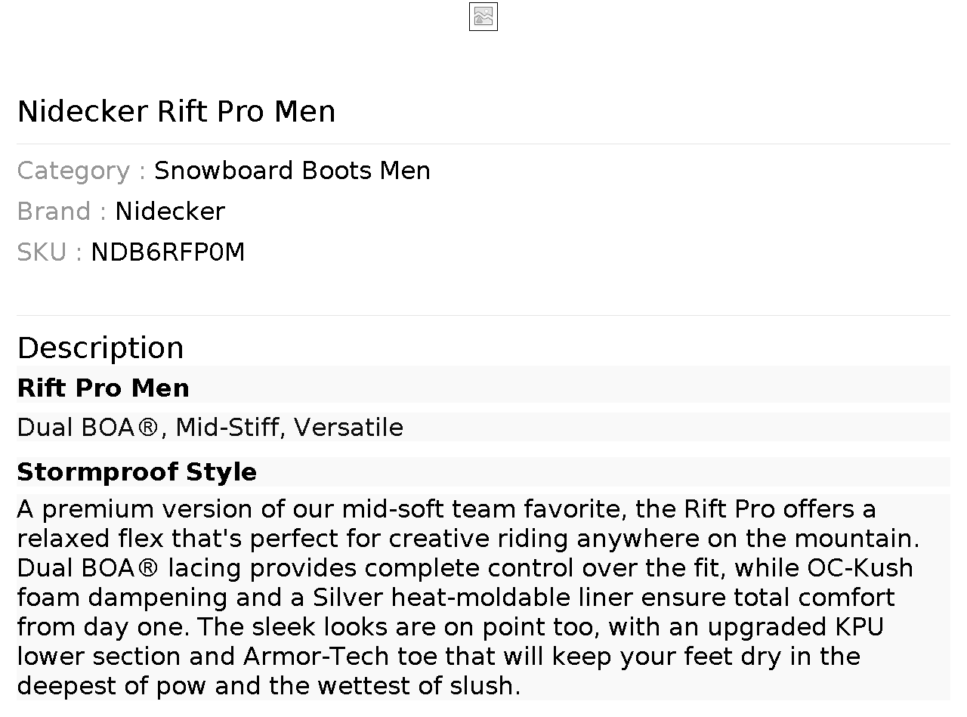
Task: Open the Nidecker brand value link
Action: tap(170, 212)
